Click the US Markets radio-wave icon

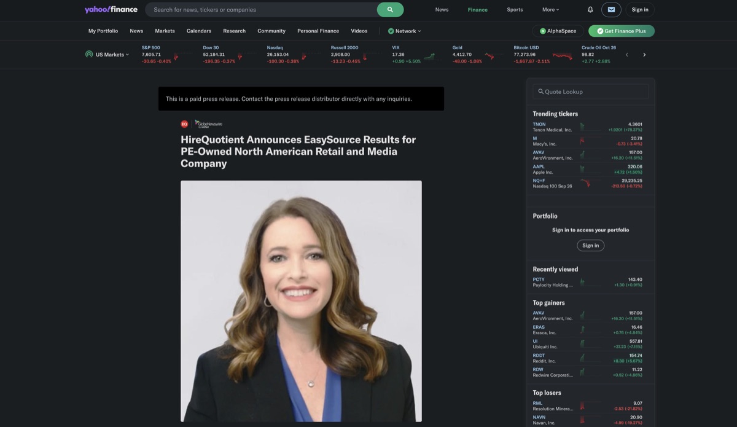point(89,54)
